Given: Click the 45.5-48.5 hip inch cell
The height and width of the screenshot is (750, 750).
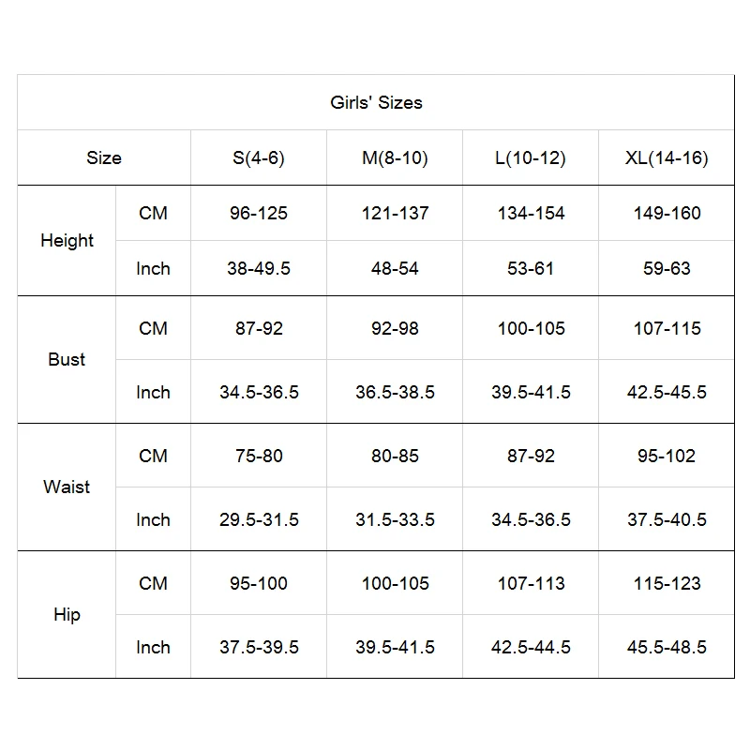Looking at the screenshot, I should point(667,647).
